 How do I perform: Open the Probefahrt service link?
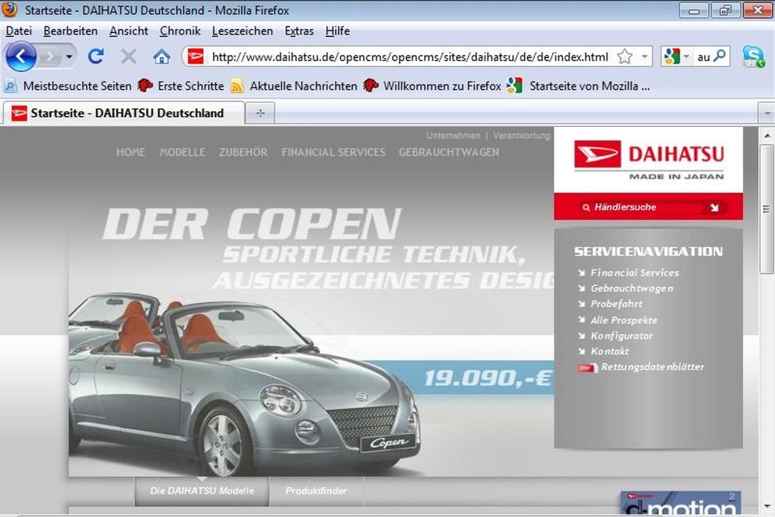point(616,304)
